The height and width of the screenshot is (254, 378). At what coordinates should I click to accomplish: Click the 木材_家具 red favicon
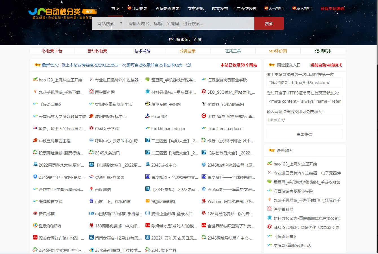pyautogui.click(x=204, y=116)
